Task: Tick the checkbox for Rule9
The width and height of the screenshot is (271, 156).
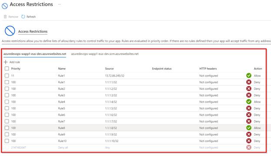Action: point(7,134)
